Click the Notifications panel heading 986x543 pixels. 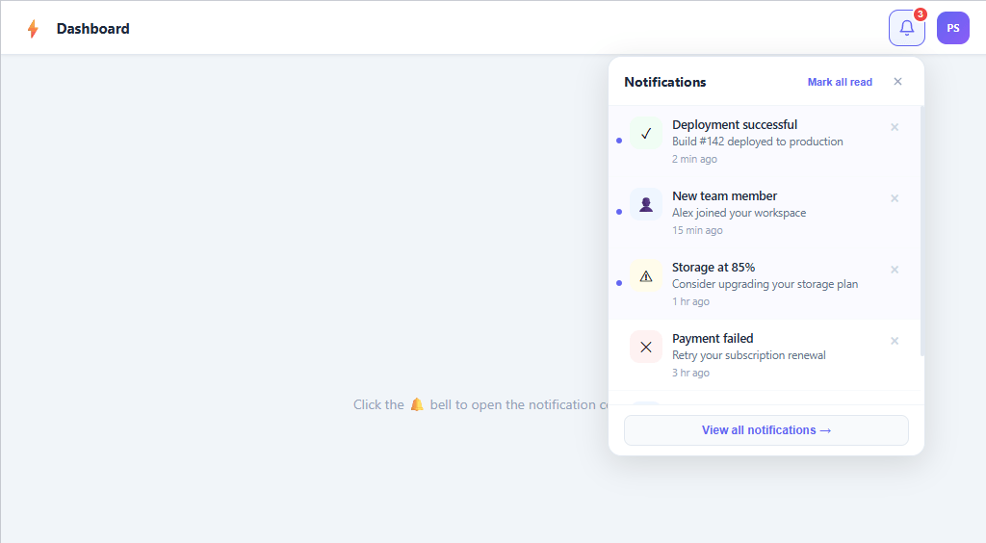click(x=664, y=82)
